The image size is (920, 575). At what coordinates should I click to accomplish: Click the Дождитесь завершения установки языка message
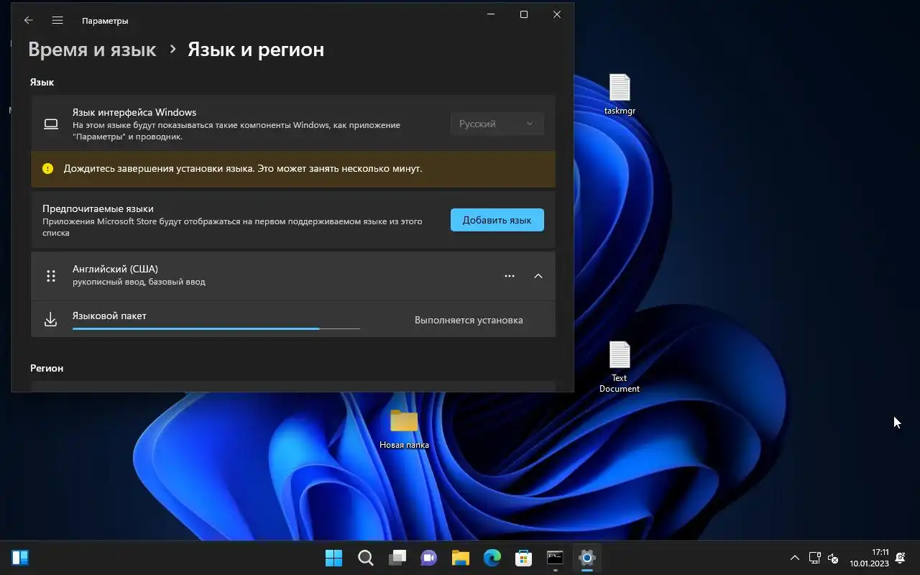pos(243,169)
